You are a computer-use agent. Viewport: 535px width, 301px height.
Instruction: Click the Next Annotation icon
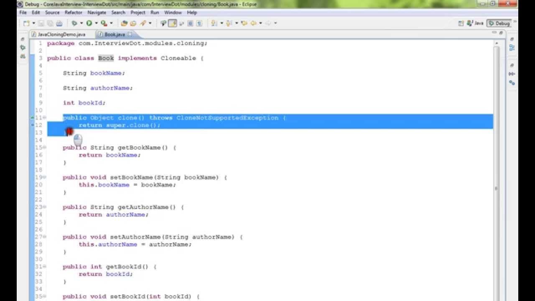coord(214,23)
